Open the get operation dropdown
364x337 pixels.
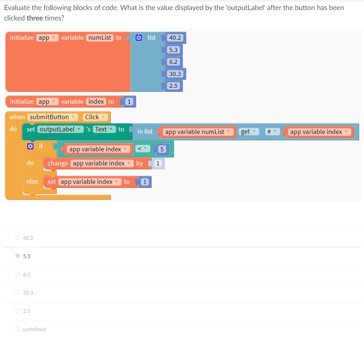point(248,132)
